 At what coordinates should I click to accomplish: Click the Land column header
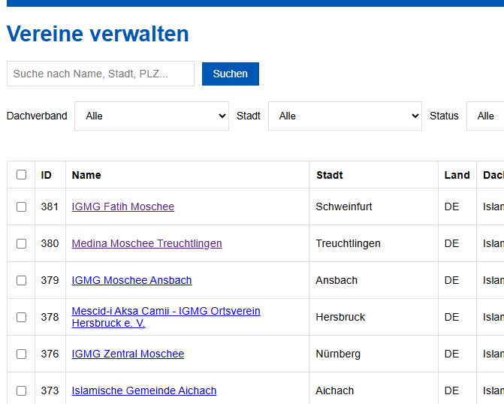click(x=457, y=175)
